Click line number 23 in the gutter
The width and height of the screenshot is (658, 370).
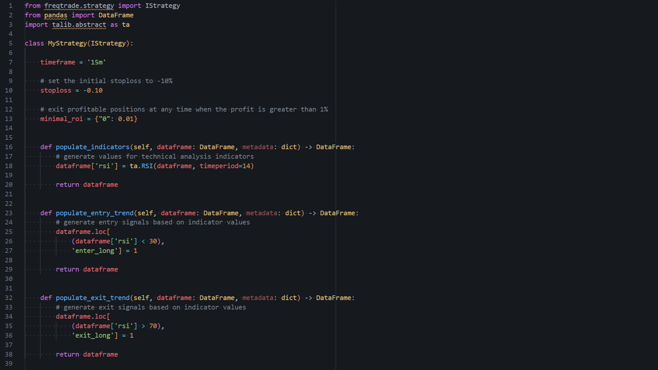click(x=9, y=213)
